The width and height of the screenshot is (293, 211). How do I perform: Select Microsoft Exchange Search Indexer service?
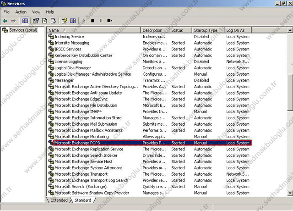tap(86, 155)
